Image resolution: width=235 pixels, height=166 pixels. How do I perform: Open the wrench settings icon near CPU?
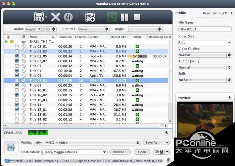(167, 133)
